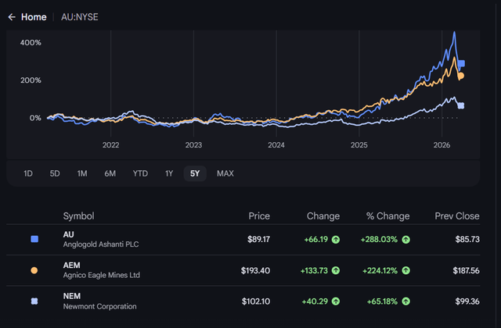501x328 pixels.
Task: Choose the YTD range tab
Action: tap(140, 173)
